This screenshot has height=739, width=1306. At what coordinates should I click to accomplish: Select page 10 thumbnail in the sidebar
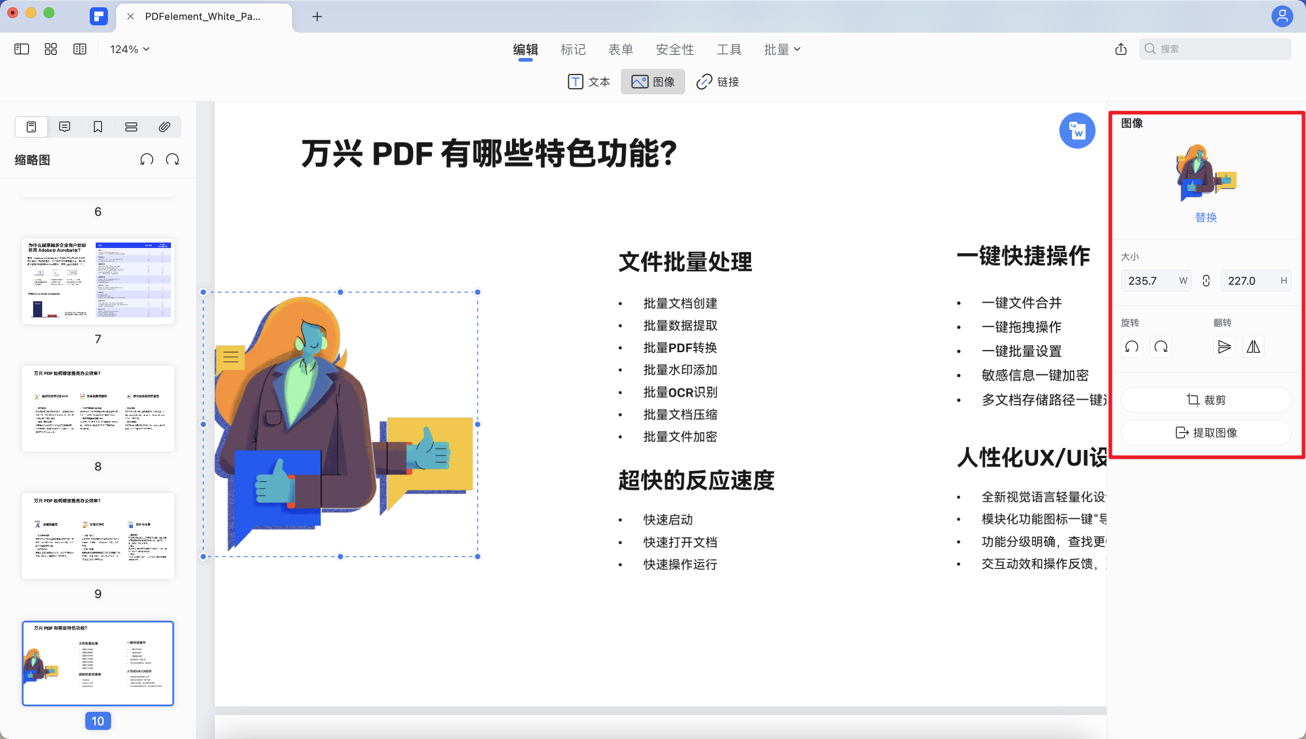pos(97,663)
